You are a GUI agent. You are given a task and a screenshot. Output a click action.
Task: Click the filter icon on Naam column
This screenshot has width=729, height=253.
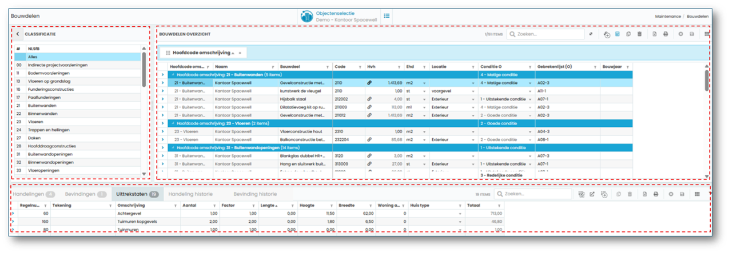[x=273, y=66]
